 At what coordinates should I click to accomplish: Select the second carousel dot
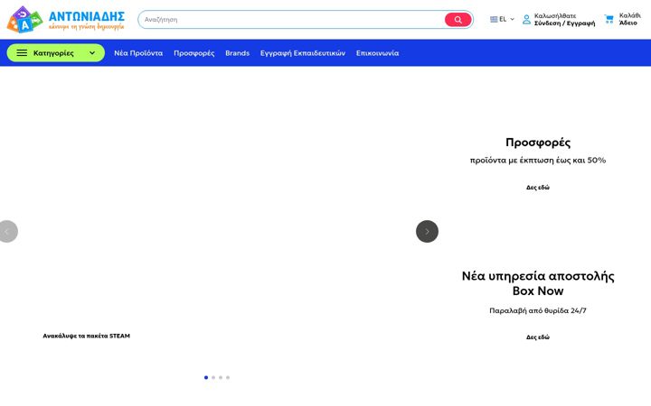point(213,377)
